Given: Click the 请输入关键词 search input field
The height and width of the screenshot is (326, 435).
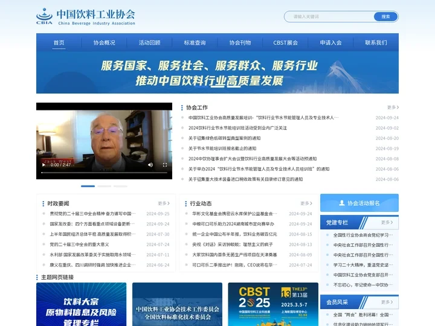Looking at the screenshot, I should click(329, 17).
